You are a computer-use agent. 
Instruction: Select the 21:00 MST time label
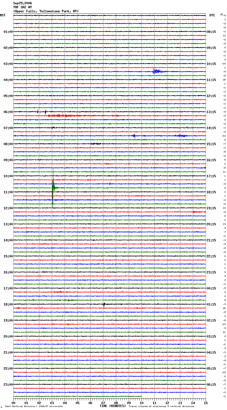point(8,353)
